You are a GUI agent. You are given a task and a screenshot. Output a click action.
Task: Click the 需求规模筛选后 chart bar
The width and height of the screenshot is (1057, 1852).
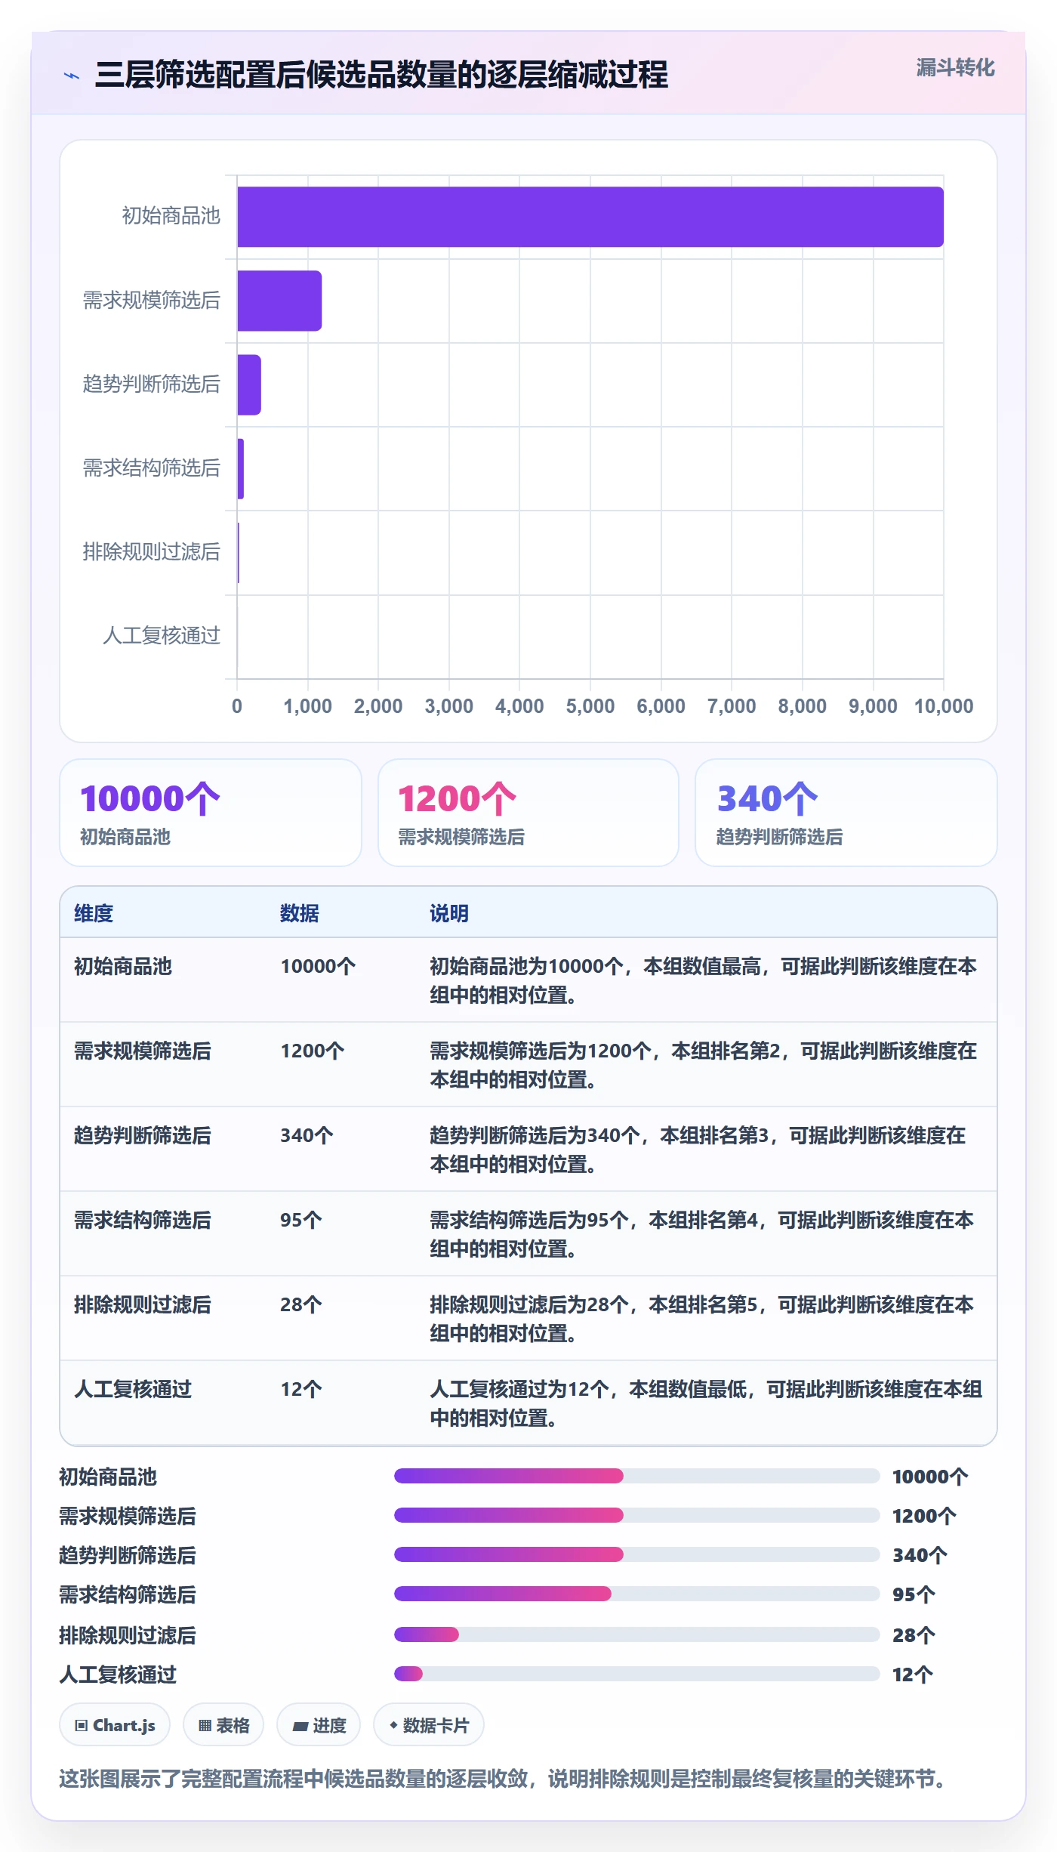(279, 301)
